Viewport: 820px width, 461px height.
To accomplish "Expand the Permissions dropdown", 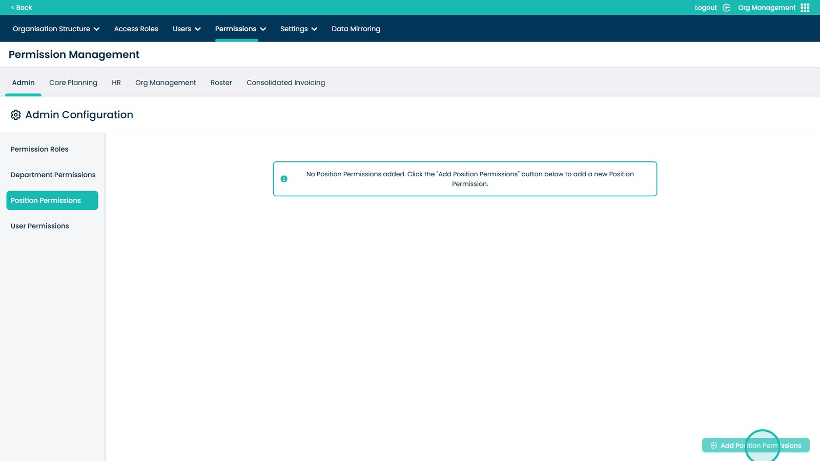I will [x=240, y=29].
